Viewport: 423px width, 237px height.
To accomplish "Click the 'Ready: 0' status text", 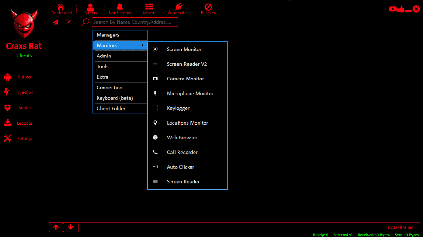I will [x=320, y=235].
